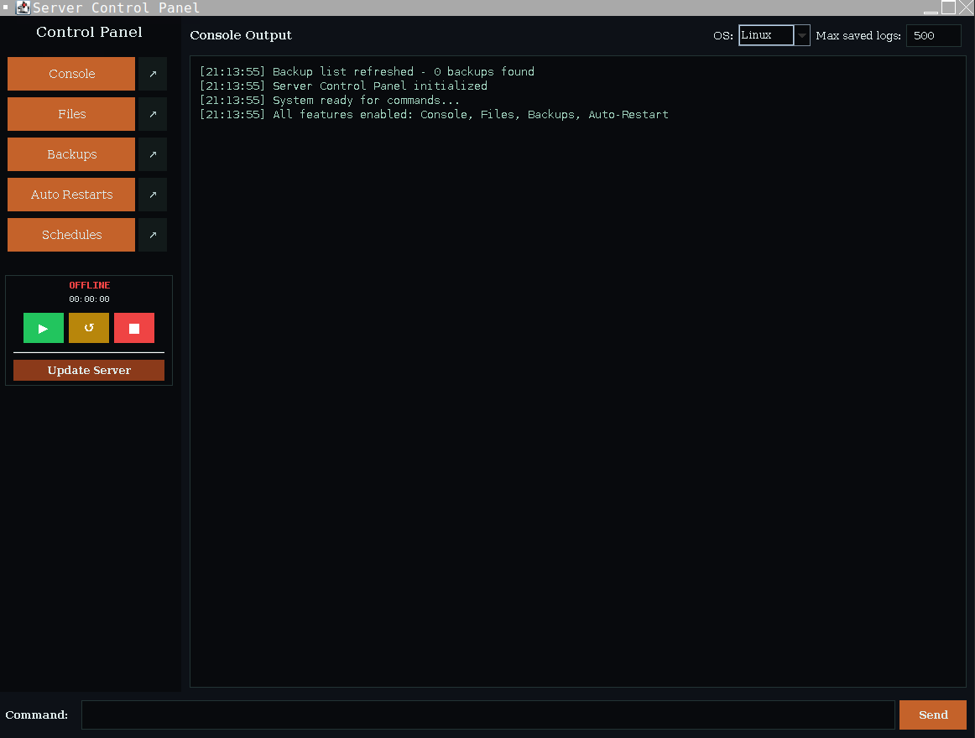The image size is (975, 738).
Task: Open the OS selection dropdown
Action: point(765,35)
